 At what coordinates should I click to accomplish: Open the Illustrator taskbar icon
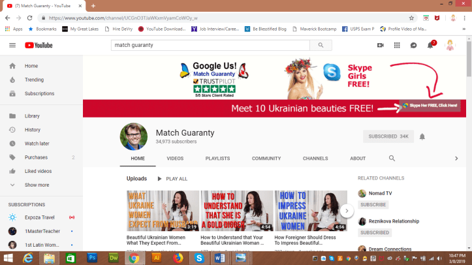click(x=157, y=258)
